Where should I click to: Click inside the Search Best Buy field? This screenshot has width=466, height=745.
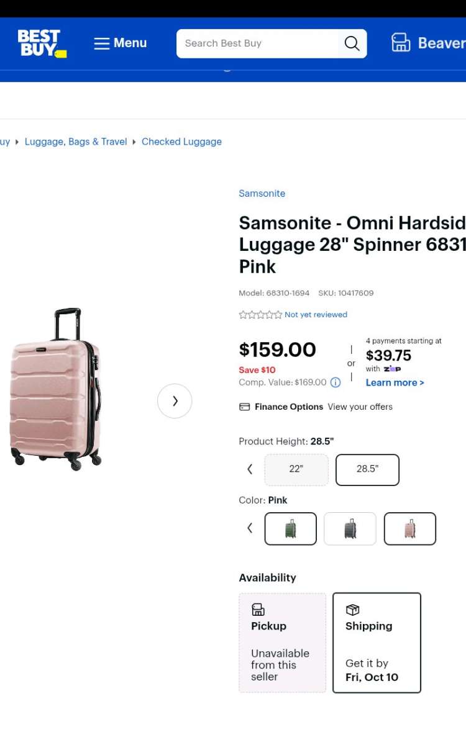click(x=261, y=43)
